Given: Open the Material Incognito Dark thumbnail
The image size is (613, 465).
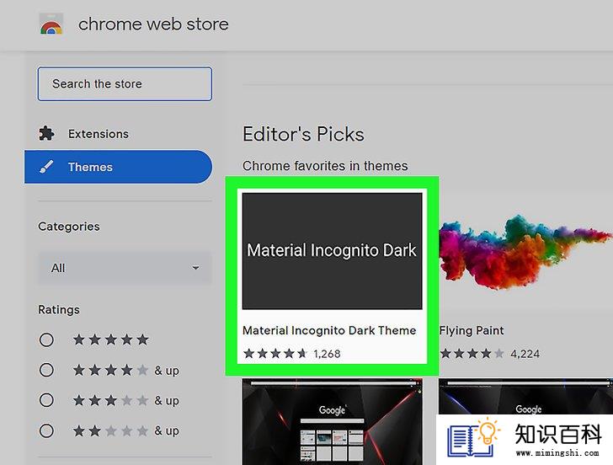Looking at the screenshot, I should 333,251.
